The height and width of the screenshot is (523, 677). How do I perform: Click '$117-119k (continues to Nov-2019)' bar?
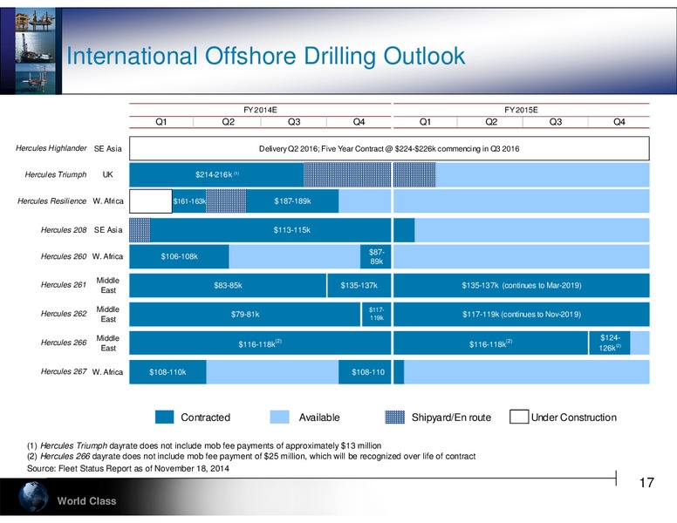522,314
